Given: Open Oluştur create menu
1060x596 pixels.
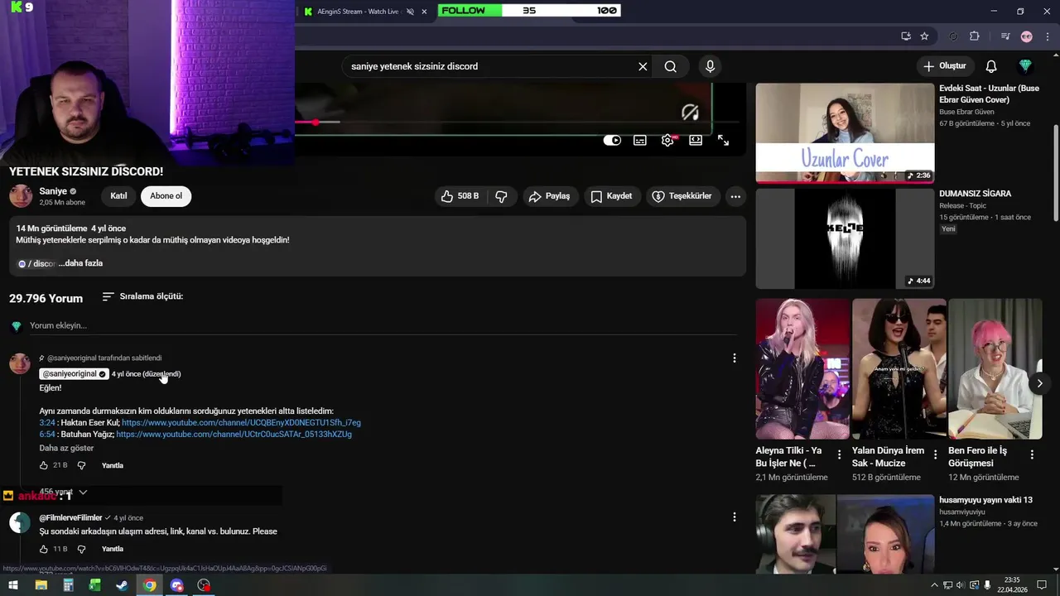Looking at the screenshot, I should 944,66.
